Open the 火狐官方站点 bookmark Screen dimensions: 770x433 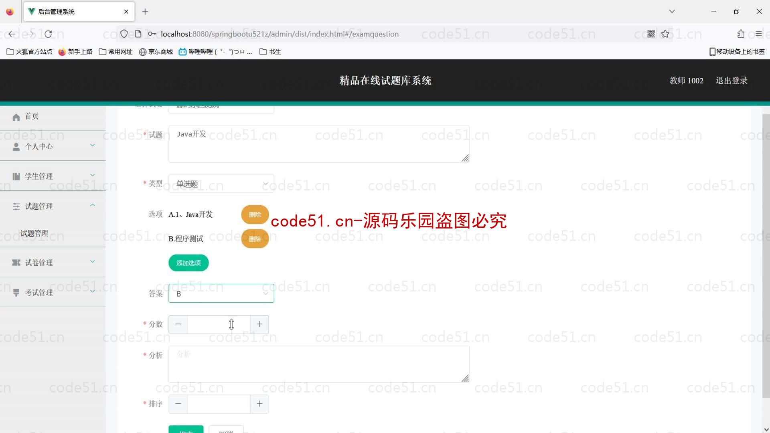tap(30, 52)
